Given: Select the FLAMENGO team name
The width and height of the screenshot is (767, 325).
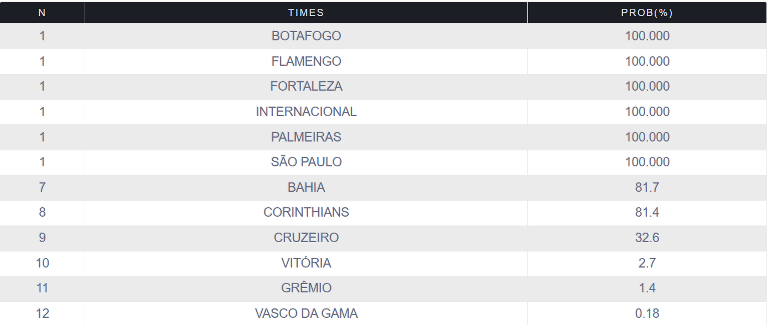Looking at the screenshot, I should 306,61.
